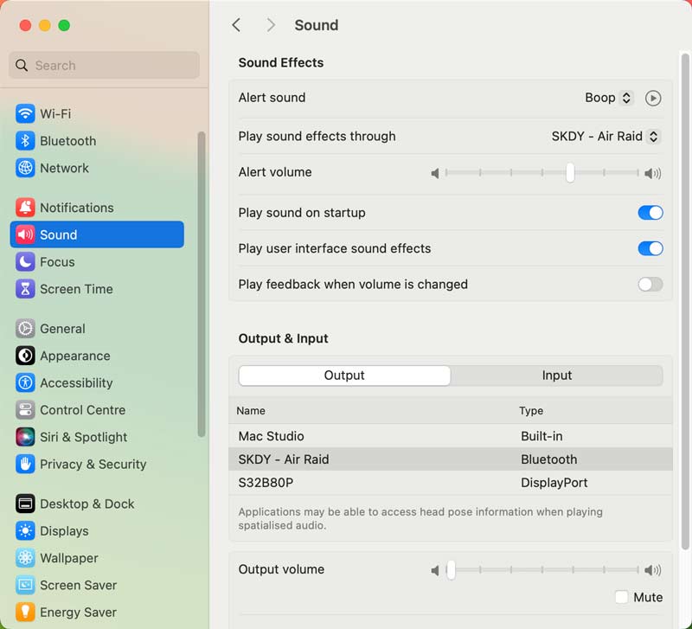
Task: Click the Built-in type cell
Action: tap(541, 436)
